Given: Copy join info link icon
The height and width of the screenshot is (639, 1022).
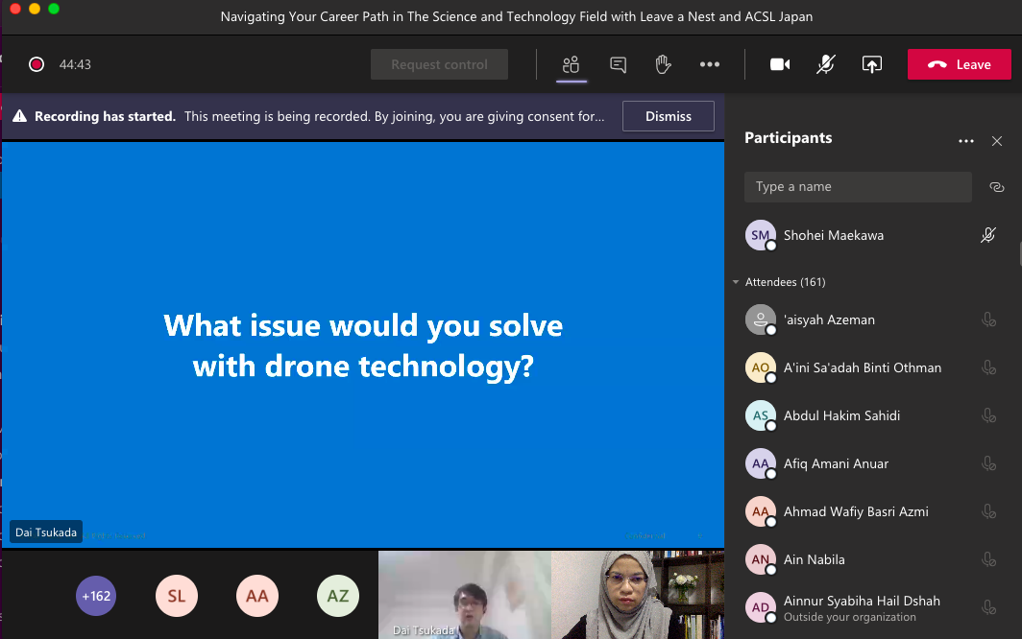Looking at the screenshot, I should [x=996, y=187].
